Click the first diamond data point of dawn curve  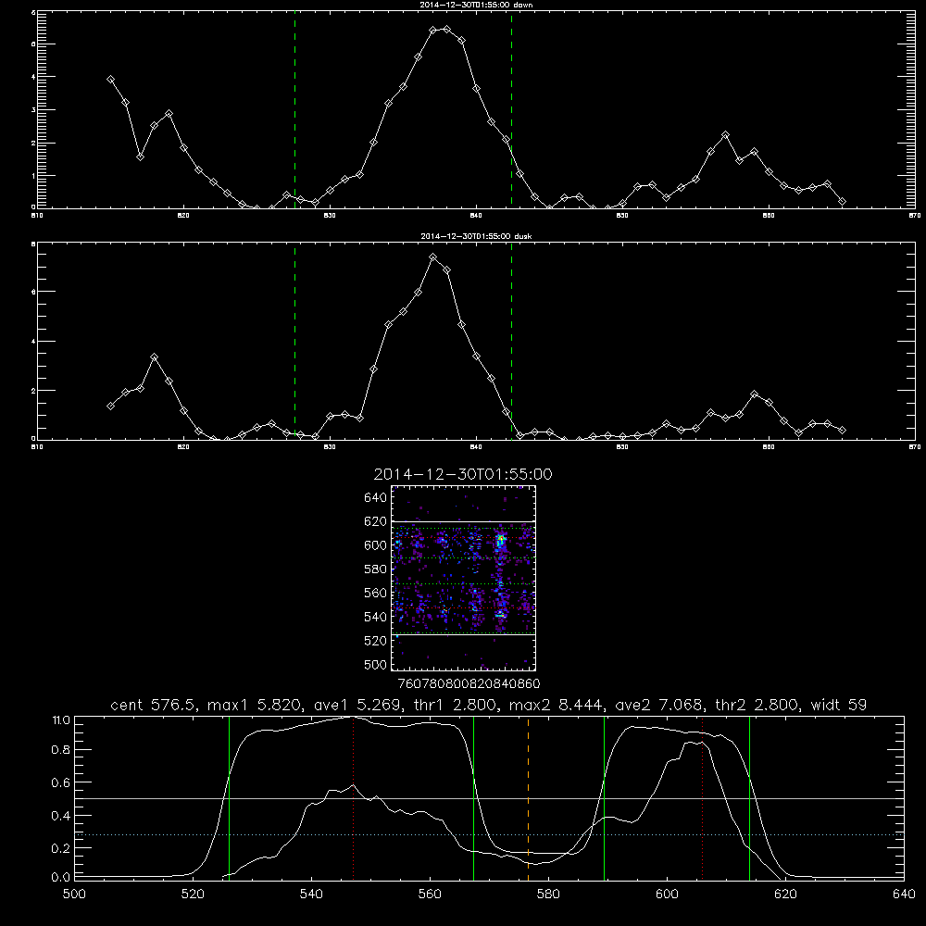[110, 79]
